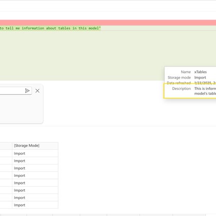Click the description text starting 'This is inform'
Viewport: 216px width, 216px height.
[205, 91]
